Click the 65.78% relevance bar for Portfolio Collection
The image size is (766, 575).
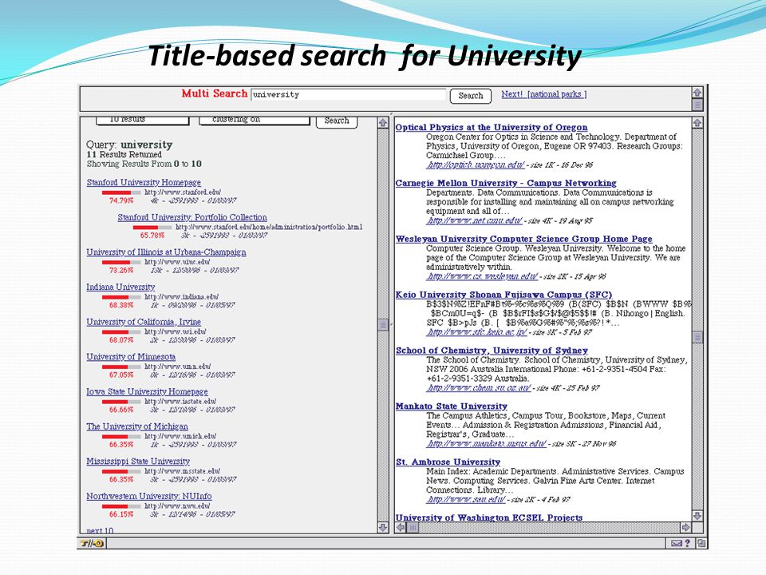tap(152, 228)
